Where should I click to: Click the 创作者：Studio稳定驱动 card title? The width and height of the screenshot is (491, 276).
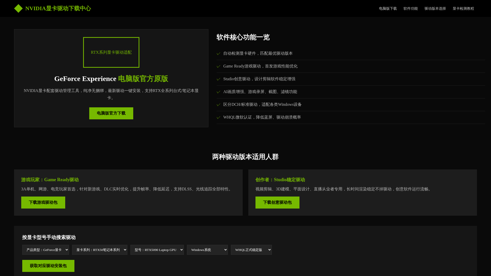280,180
